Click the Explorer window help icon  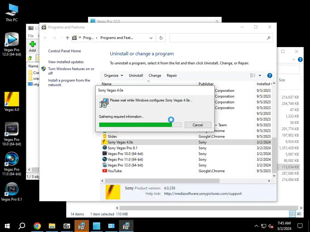[300, 60]
